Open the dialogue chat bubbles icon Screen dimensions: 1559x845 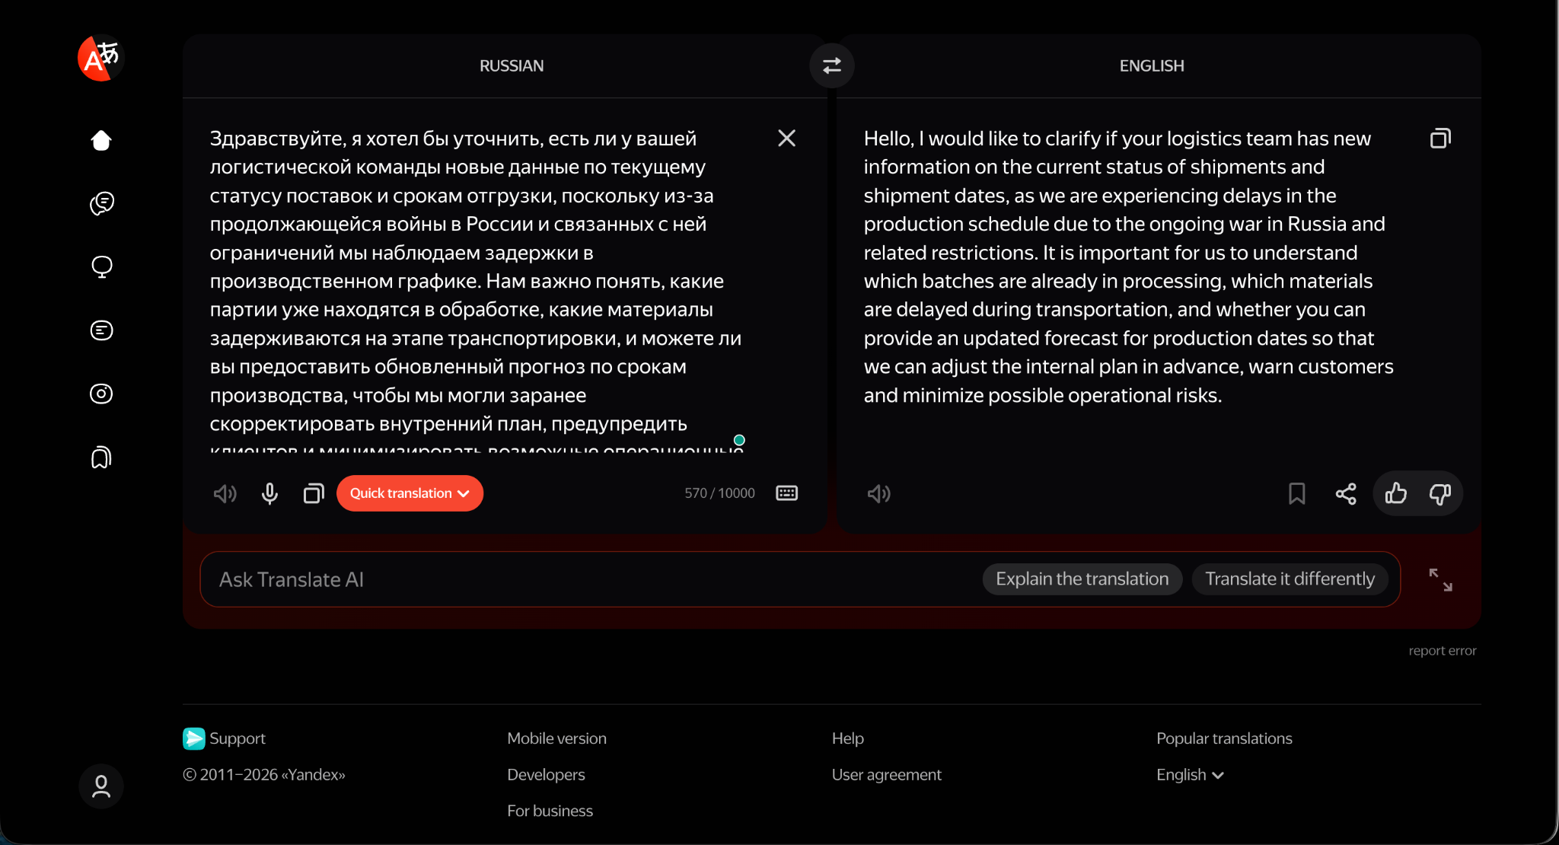click(101, 203)
